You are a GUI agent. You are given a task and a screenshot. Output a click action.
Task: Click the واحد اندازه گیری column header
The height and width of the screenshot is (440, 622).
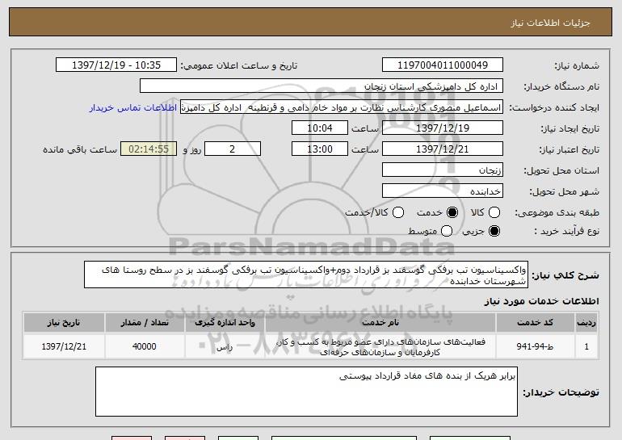tap(225, 323)
